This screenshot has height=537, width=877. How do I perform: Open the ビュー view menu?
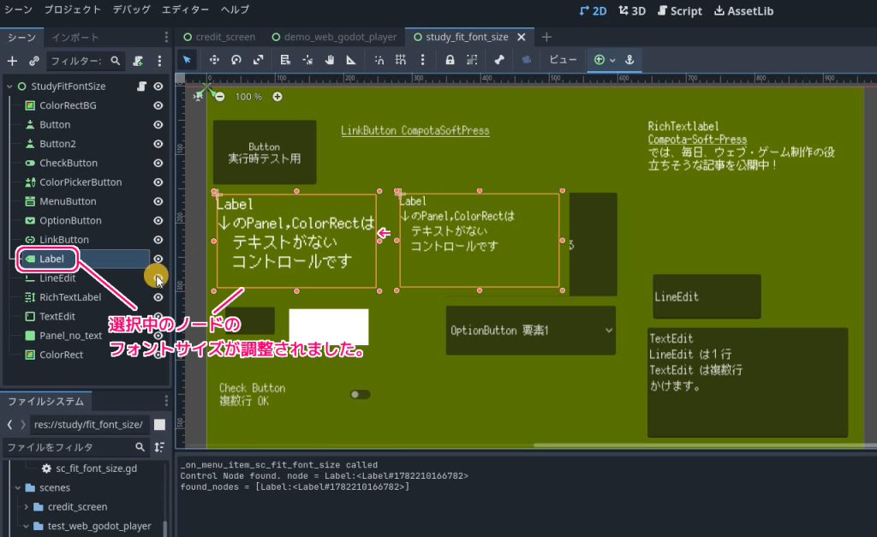pos(563,60)
